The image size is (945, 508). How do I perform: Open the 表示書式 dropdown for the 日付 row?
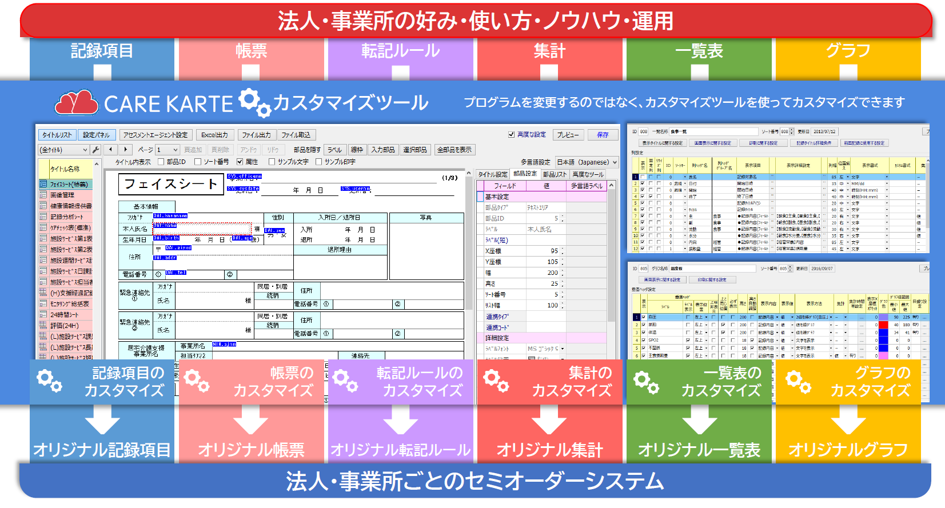click(x=887, y=183)
